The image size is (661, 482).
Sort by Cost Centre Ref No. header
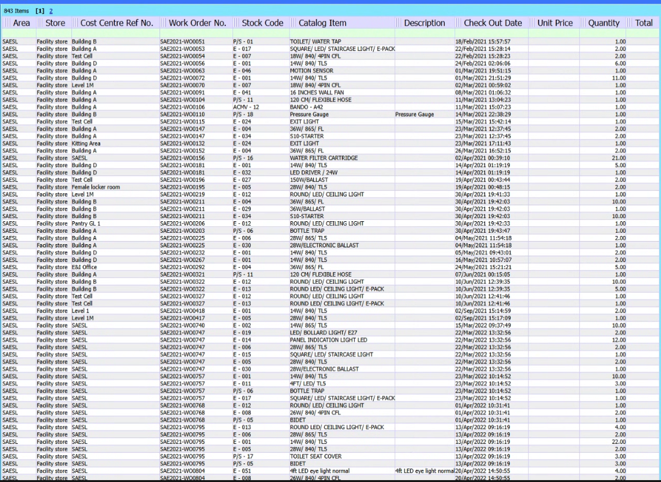click(x=117, y=23)
